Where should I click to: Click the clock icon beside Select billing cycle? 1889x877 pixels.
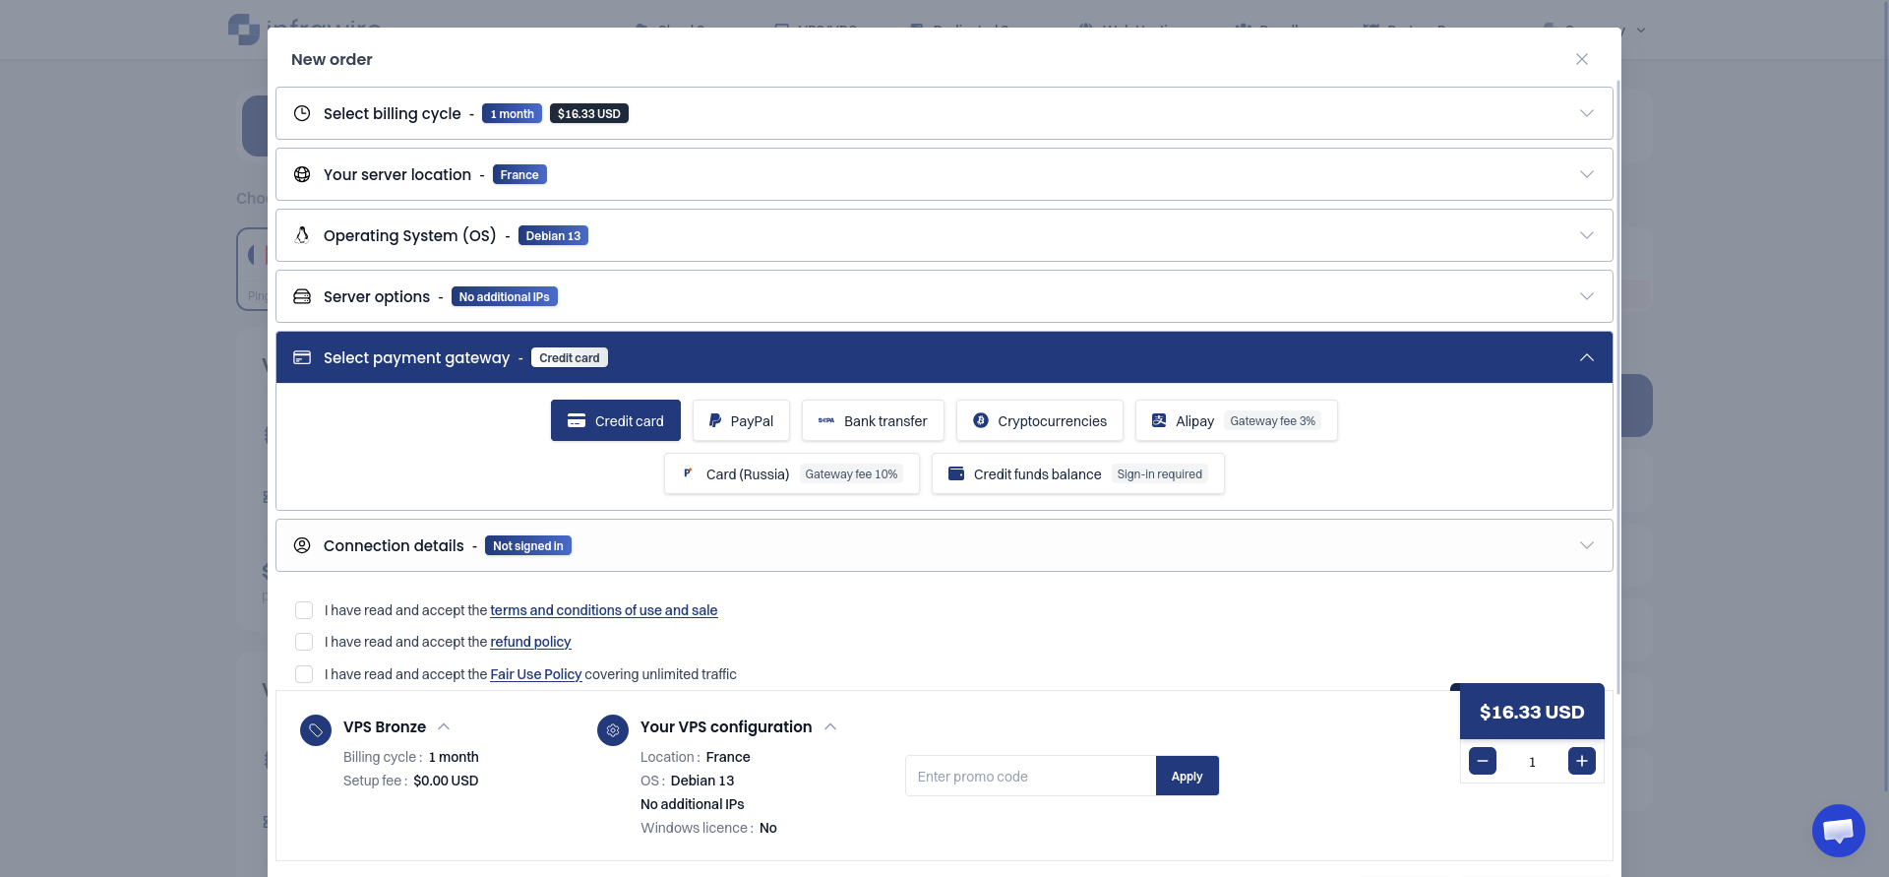302,113
